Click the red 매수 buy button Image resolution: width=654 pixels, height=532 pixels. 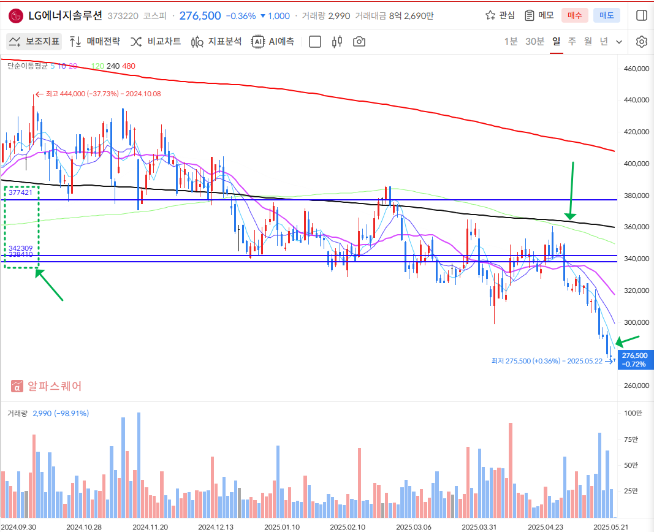574,15
